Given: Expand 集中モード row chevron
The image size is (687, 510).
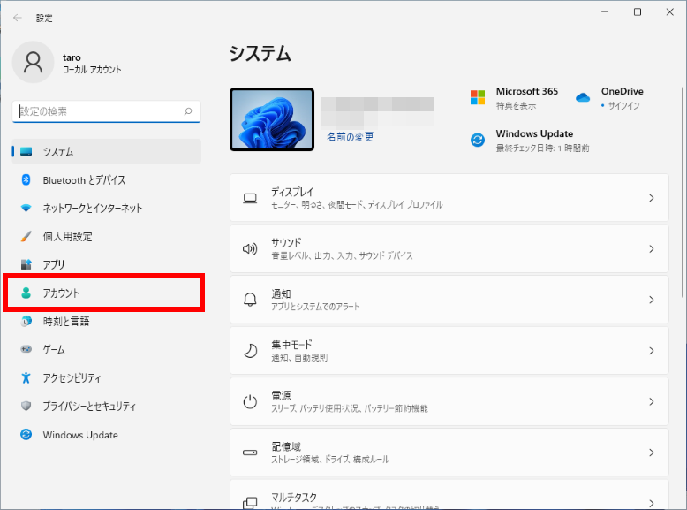Looking at the screenshot, I should pyautogui.click(x=652, y=351).
